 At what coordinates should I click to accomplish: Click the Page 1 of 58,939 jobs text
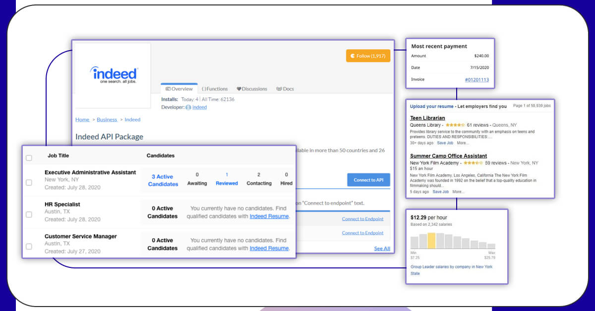[532, 106]
